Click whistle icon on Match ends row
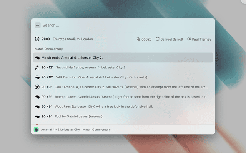Image resolution: width=246 pixels, height=153 pixels. (x=37, y=58)
